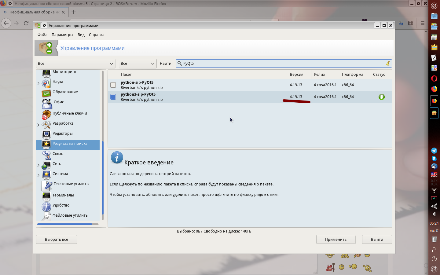
Task: Switch the US keyboard layout indicator
Action: coord(434,174)
